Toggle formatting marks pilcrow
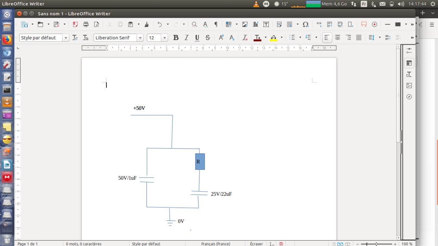The height and width of the screenshot is (246, 438). (x=216, y=24)
